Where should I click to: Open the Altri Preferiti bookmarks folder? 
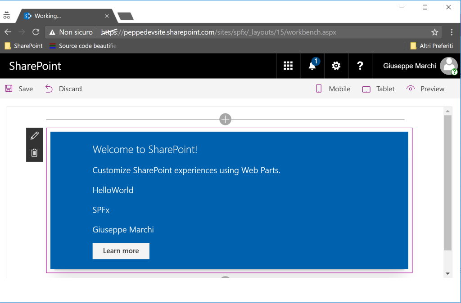pyautogui.click(x=432, y=46)
